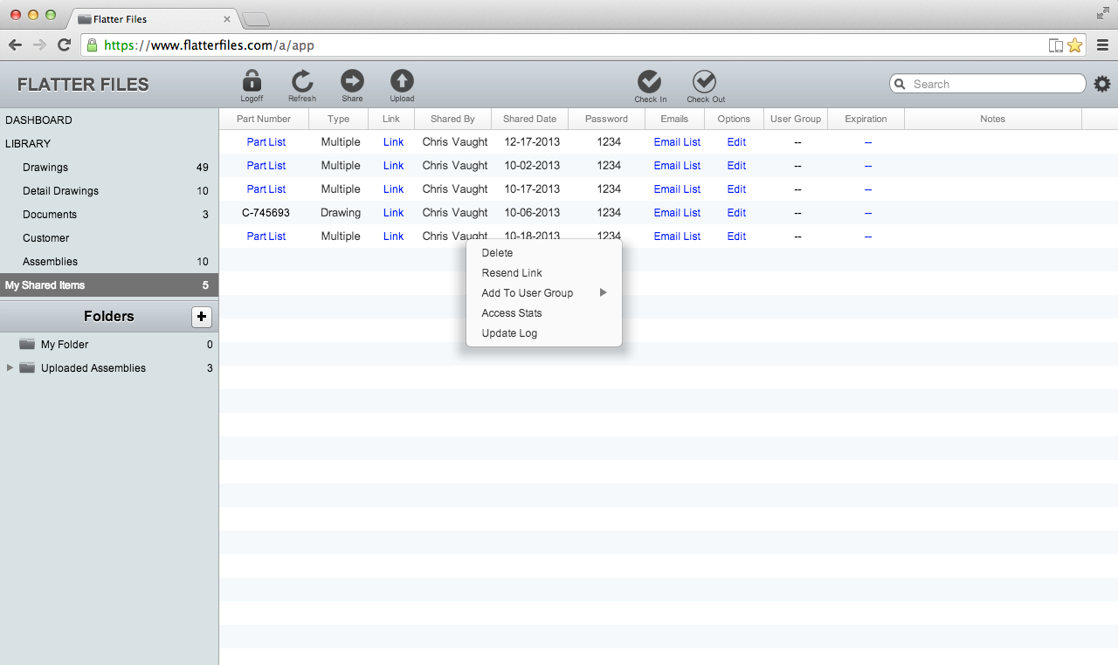Click Edit in the C-745693 row

tap(736, 213)
